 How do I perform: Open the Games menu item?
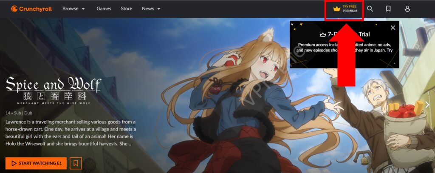[x=104, y=9]
